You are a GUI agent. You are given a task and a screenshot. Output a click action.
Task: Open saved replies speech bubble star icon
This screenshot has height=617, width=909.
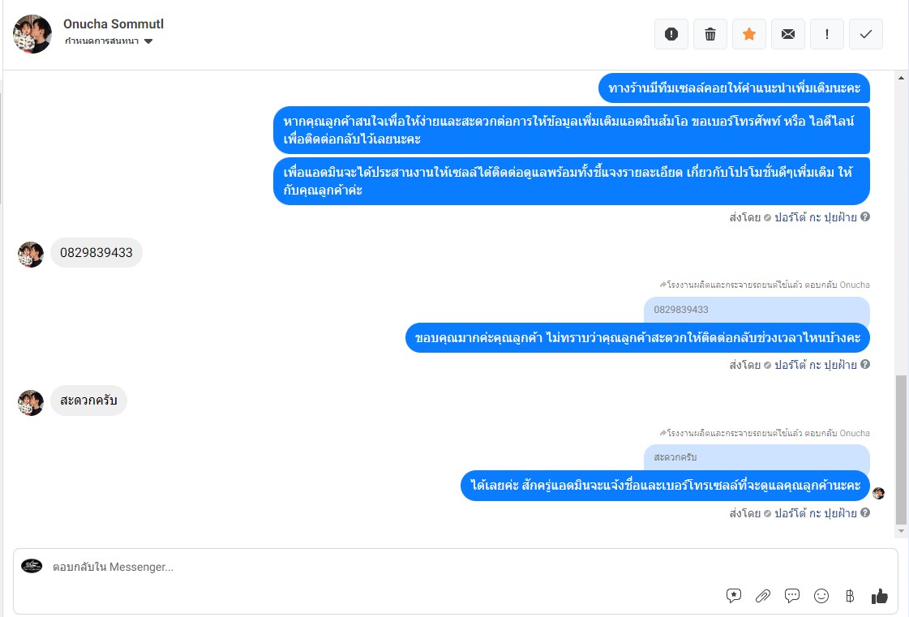coord(733,596)
